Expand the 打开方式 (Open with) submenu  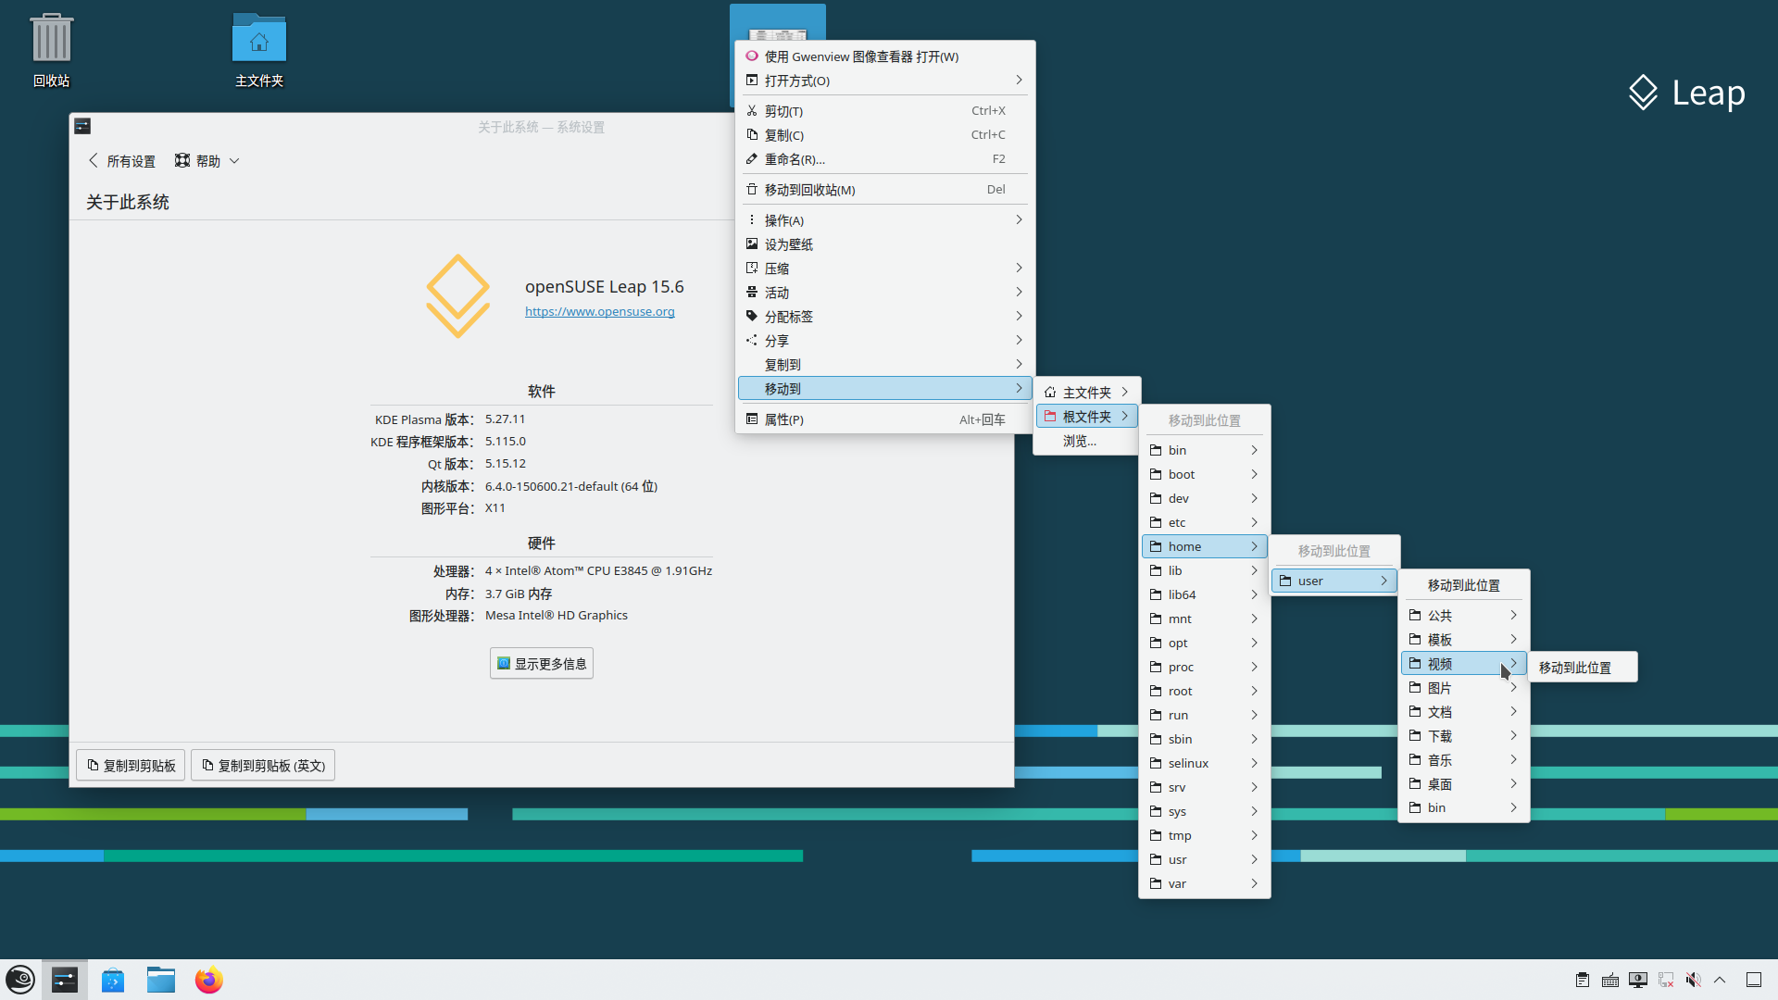point(885,81)
